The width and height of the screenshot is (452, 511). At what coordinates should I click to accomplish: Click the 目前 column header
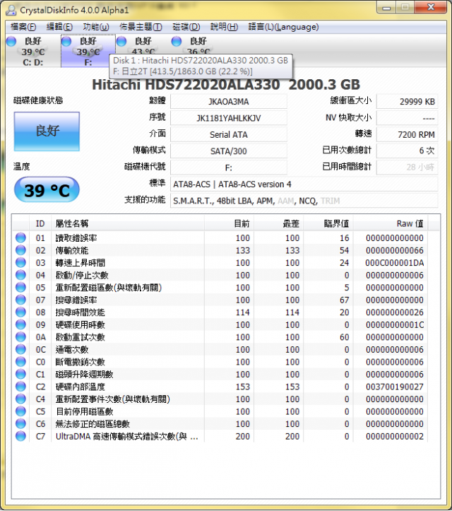(x=230, y=223)
